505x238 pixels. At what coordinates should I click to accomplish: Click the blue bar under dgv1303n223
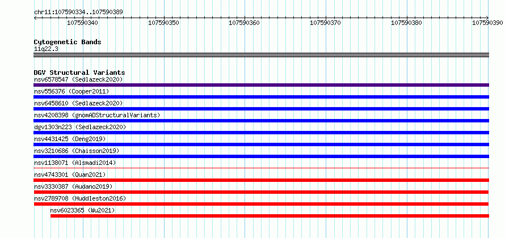(x=261, y=133)
